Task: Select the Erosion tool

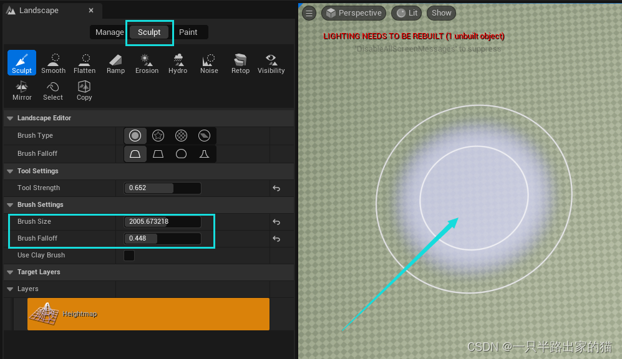Action: click(147, 64)
